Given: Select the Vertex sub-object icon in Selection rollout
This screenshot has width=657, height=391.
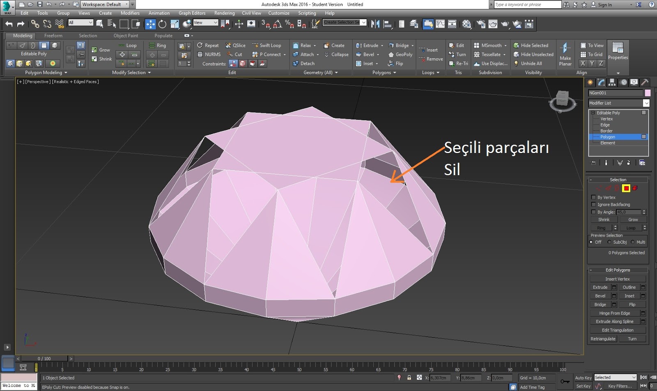Looking at the screenshot, I should pyautogui.click(x=599, y=188).
